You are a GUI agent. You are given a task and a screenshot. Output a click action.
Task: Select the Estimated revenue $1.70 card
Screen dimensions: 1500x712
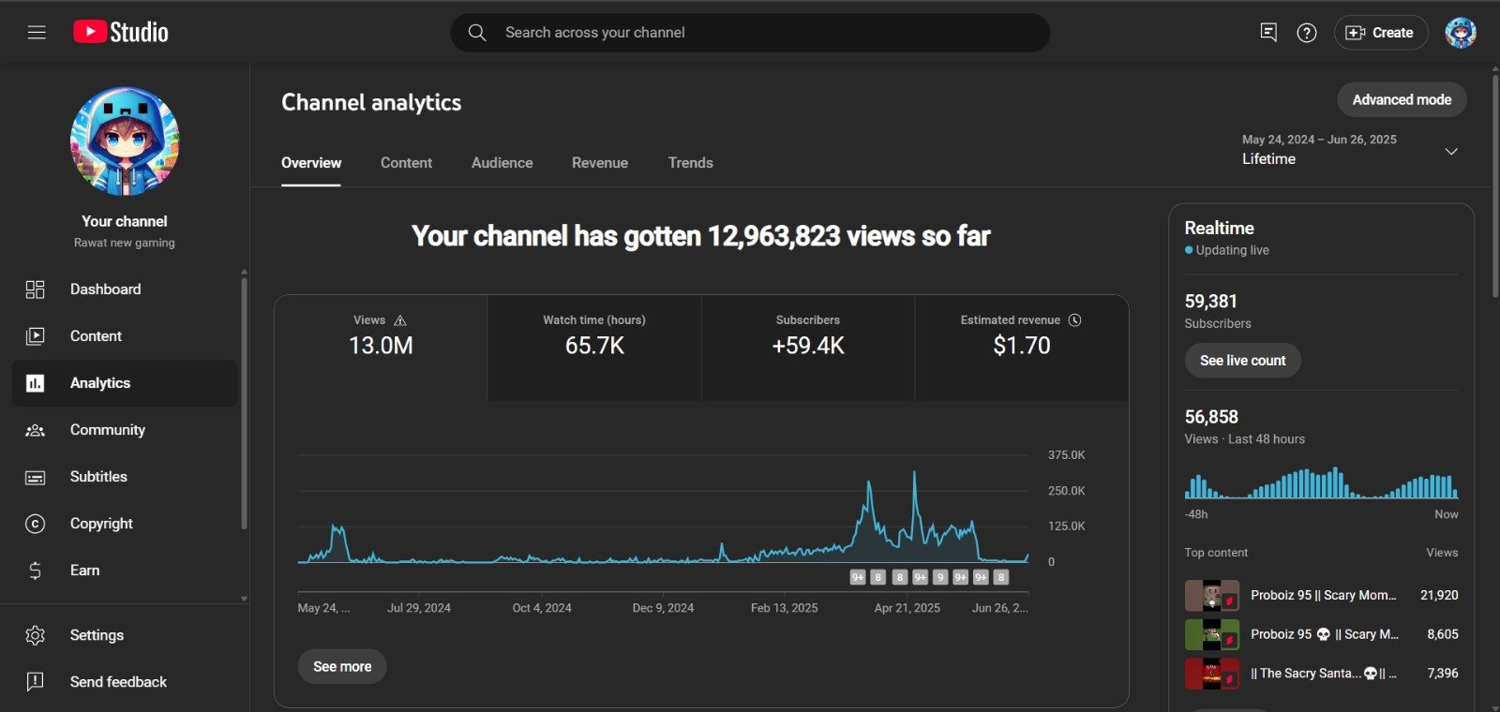1022,349
